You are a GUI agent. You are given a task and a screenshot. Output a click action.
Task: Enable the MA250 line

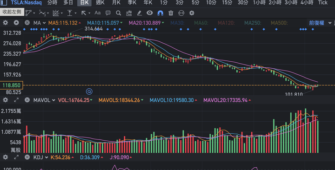pos(253,23)
